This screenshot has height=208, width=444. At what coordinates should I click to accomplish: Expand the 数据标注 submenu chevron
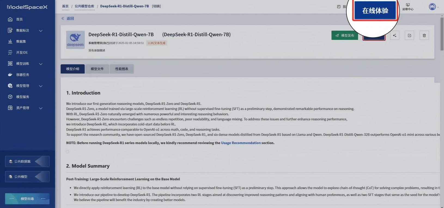click(41, 31)
